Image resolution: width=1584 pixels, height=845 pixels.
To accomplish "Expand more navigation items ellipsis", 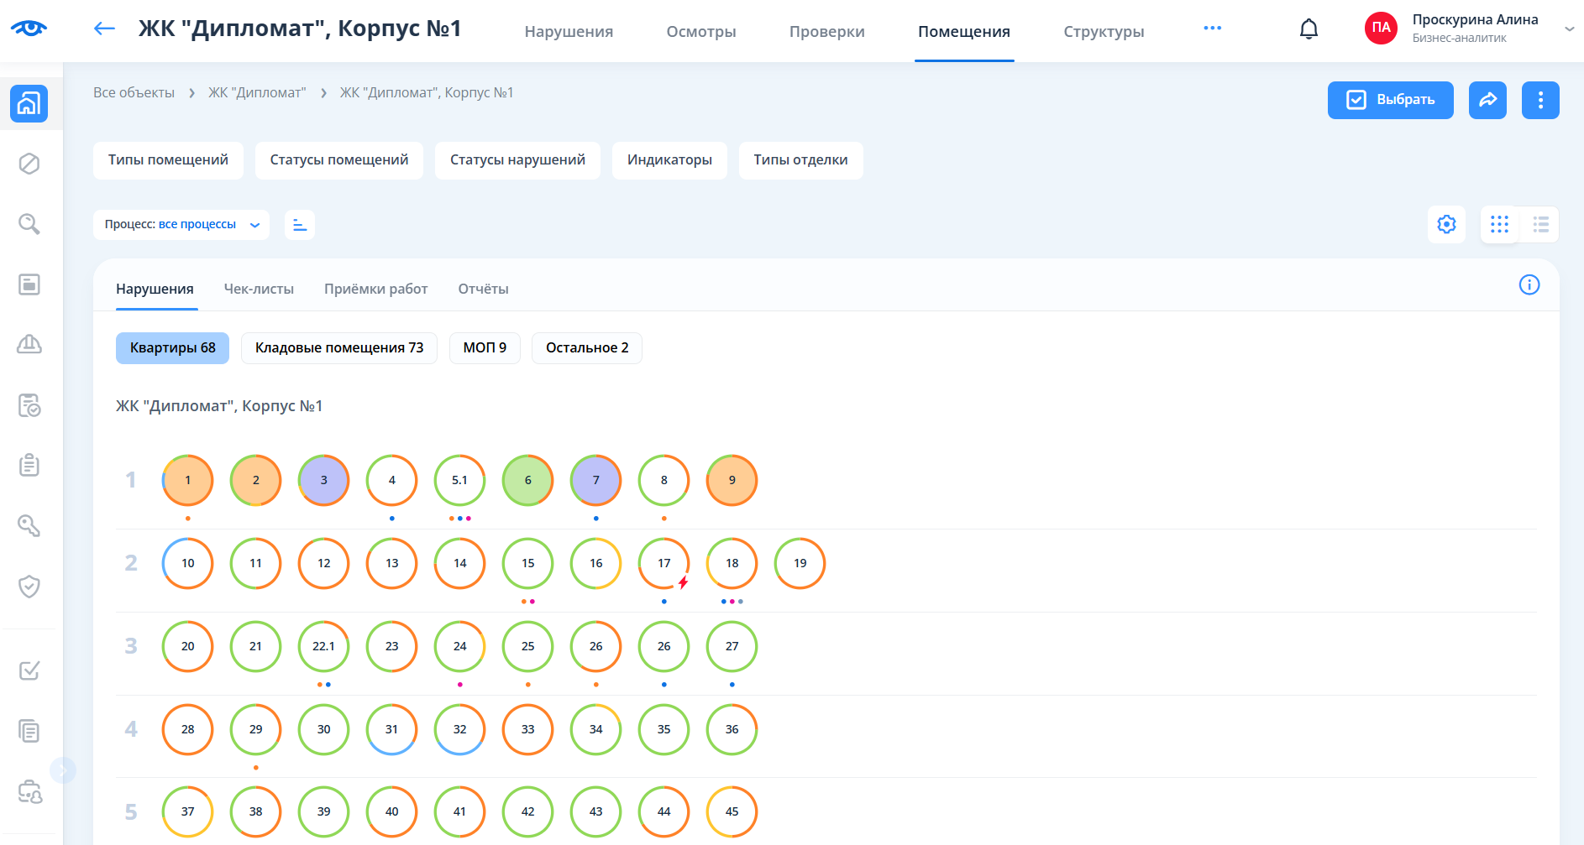I will coord(1211,29).
